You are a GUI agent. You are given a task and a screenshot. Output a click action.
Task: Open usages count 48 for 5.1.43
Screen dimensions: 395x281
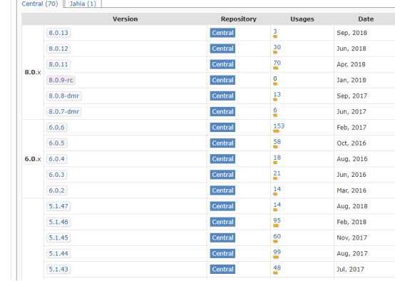277,267
